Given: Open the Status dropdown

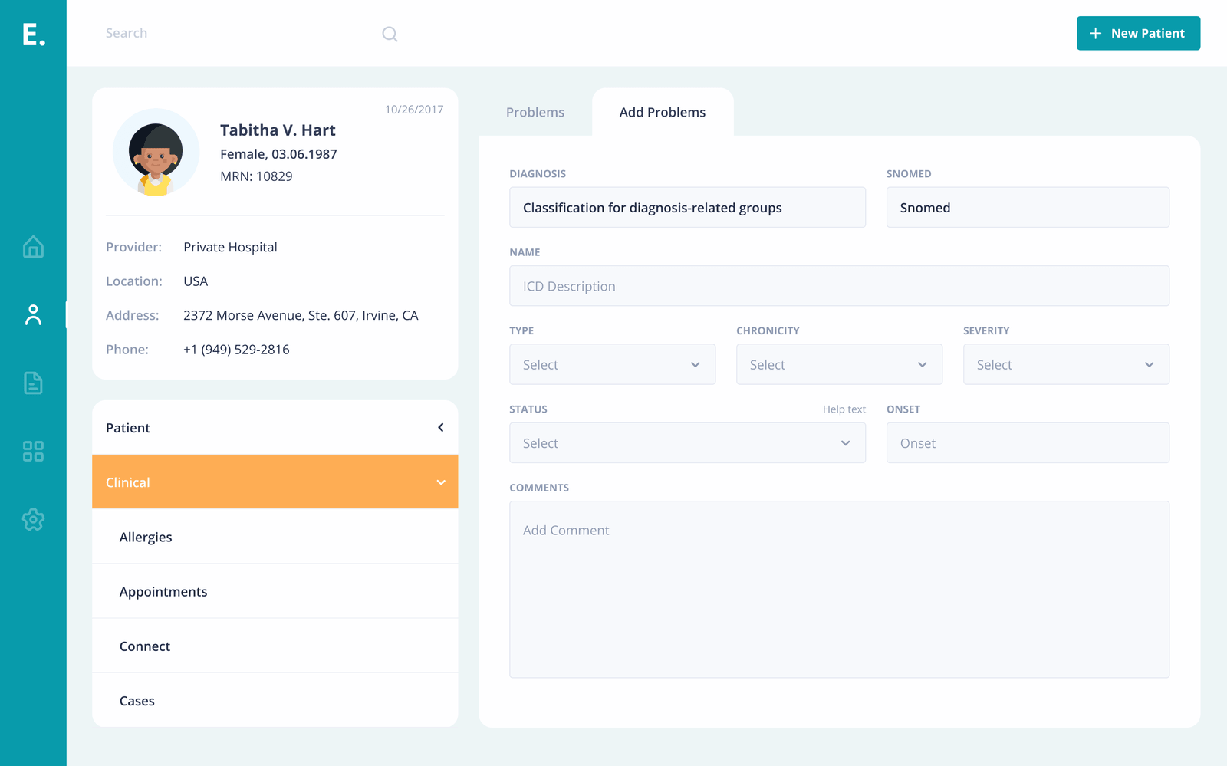Looking at the screenshot, I should point(687,443).
